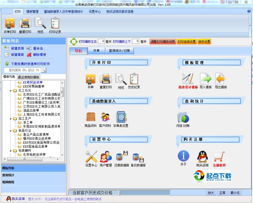The height and width of the screenshot is (203, 253).
Task: Expand the ribbon right arrow
Action: pyautogui.click(x=250, y=25)
